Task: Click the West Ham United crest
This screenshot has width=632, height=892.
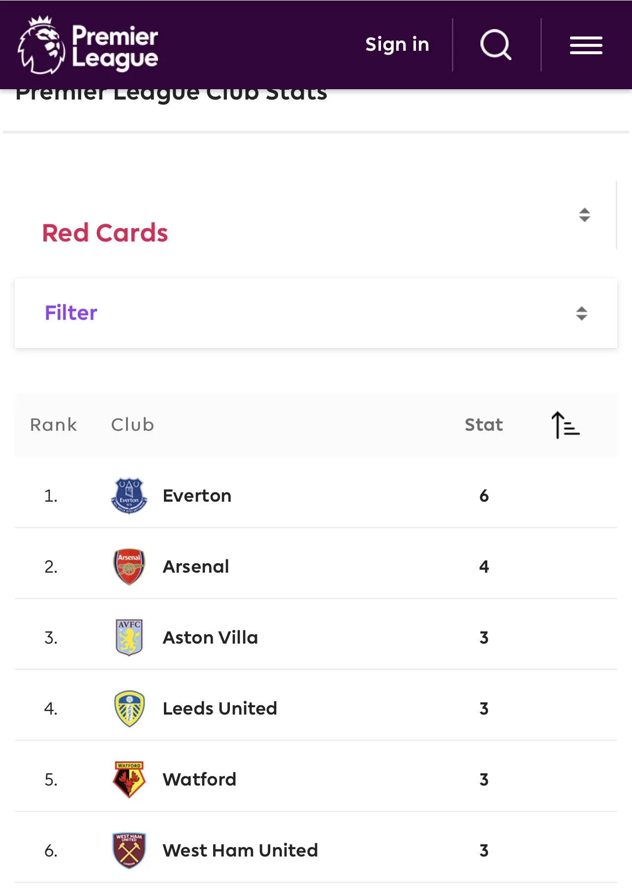Action: [x=129, y=851]
